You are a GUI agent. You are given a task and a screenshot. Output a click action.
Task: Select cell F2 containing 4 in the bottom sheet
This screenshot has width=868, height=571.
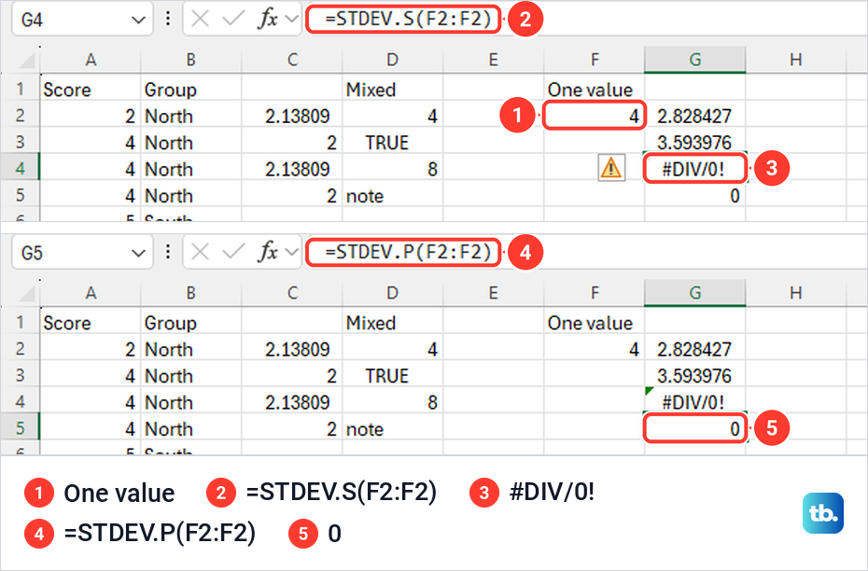(x=595, y=349)
